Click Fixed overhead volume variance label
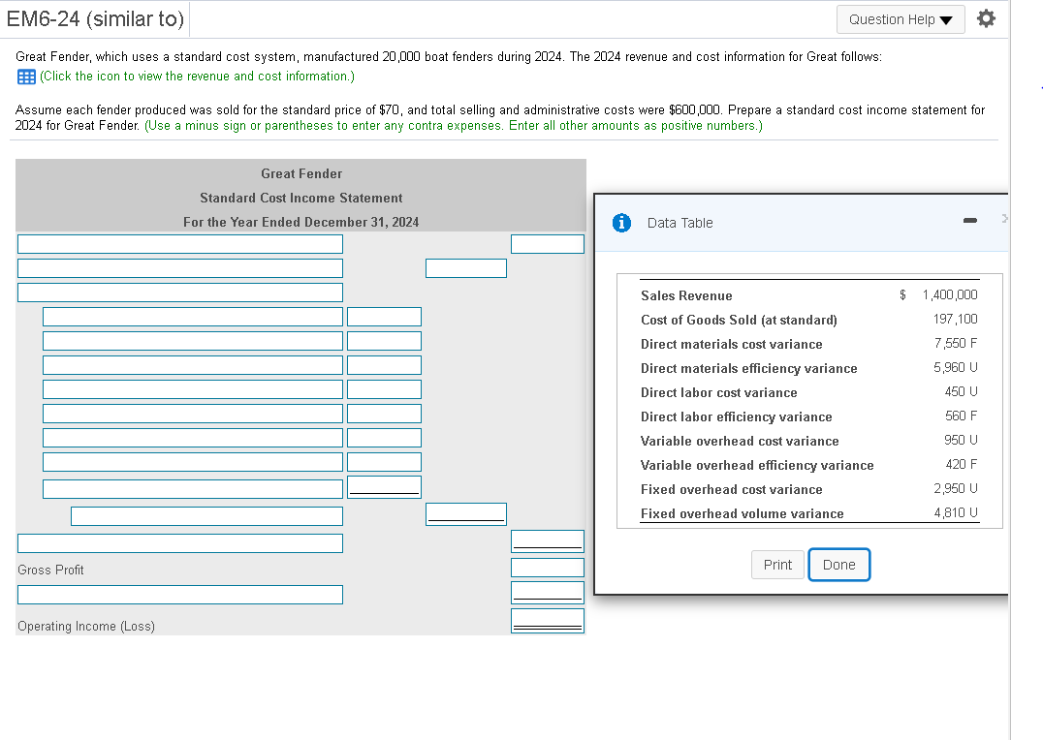This screenshot has width=1043, height=740. tap(743, 514)
